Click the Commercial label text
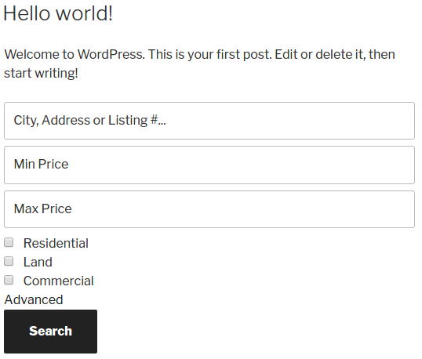This screenshot has width=422, height=359. [x=58, y=281]
